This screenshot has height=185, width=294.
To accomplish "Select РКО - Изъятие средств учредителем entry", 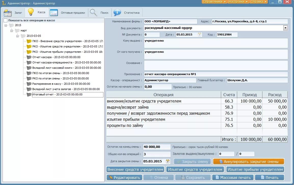I will tap(68, 46).
